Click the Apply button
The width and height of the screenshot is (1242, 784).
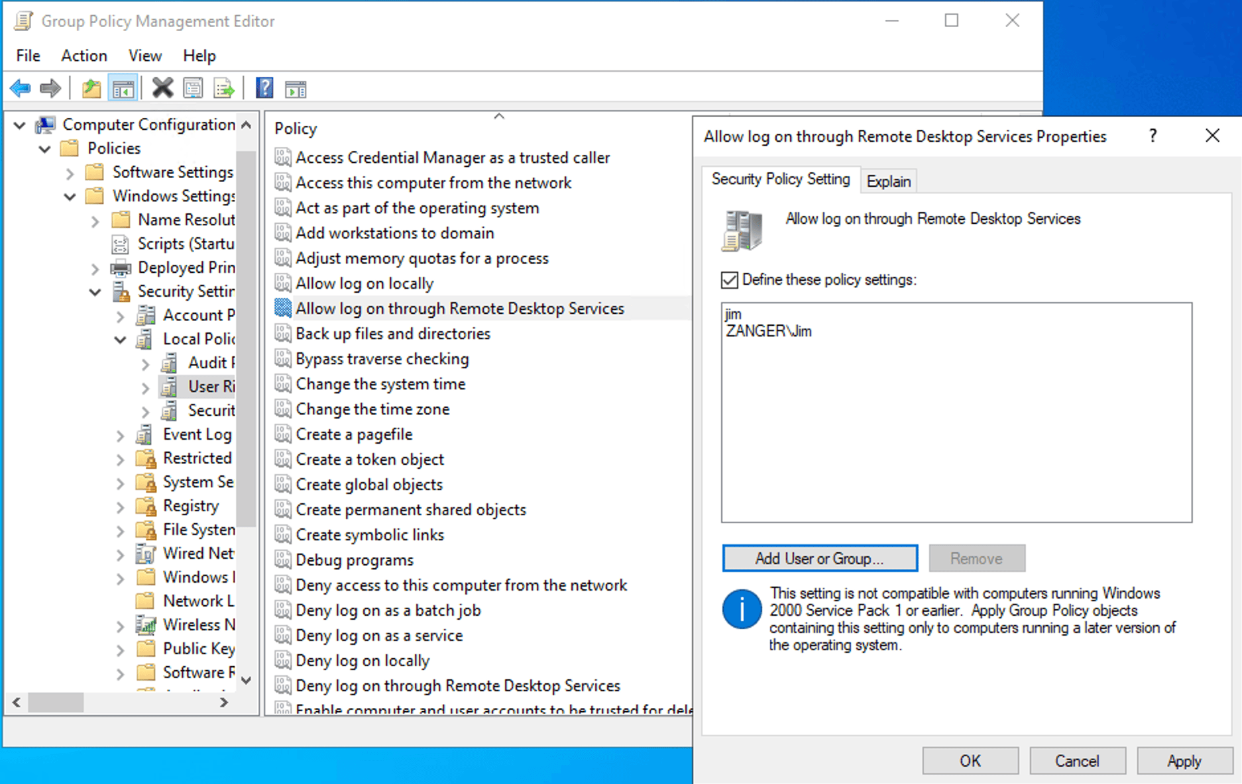1184,760
